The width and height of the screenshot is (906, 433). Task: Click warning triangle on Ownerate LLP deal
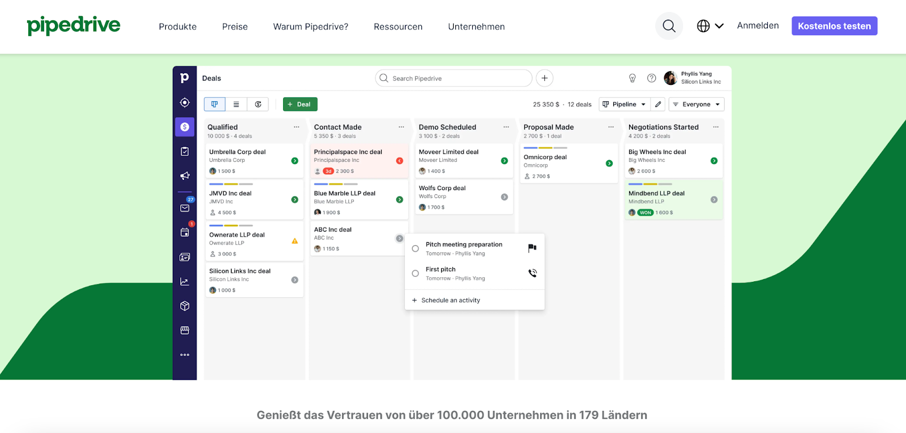click(x=294, y=241)
